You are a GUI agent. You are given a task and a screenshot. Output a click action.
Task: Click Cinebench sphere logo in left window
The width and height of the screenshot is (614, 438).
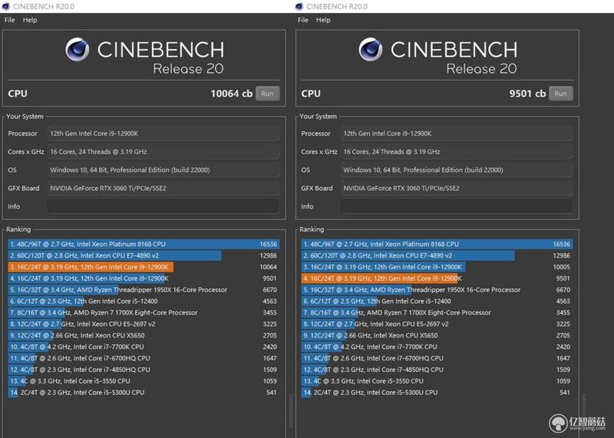click(78, 50)
